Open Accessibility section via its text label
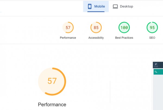Image resolution: width=163 pixels, height=110 pixels. click(96, 38)
